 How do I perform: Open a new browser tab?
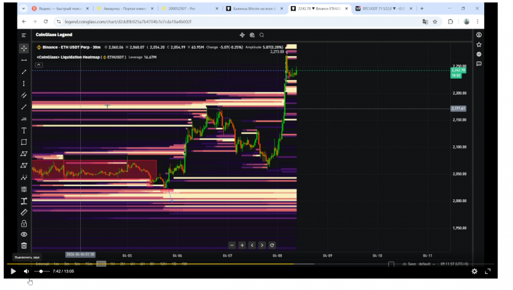[421, 9]
